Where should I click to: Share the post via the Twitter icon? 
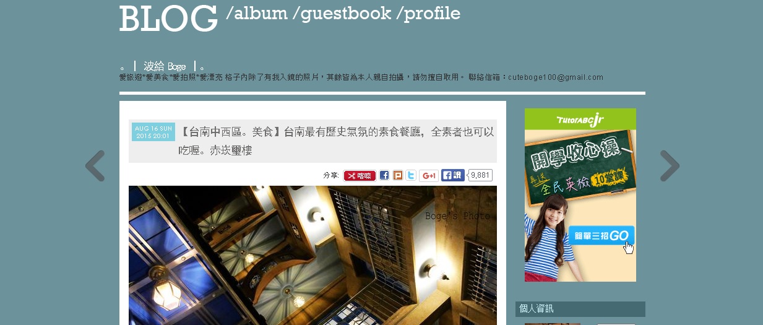click(x=411, y=175)
